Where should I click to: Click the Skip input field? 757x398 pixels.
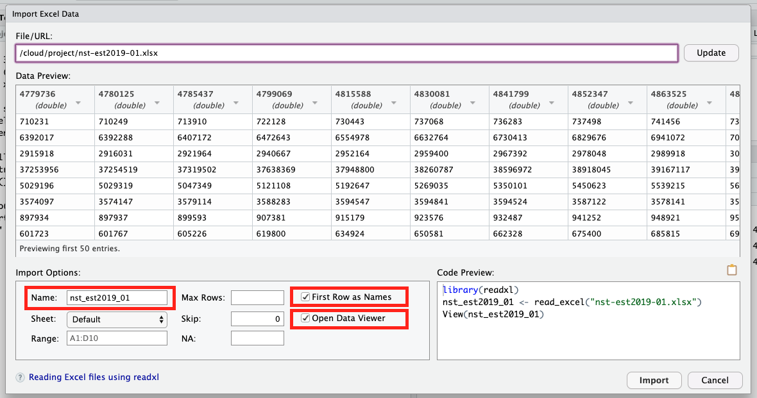(x=257, y=319)
